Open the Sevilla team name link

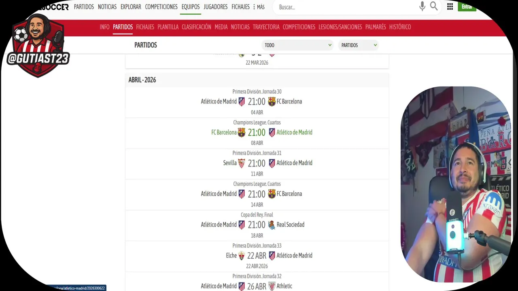(x=230, y=163)
